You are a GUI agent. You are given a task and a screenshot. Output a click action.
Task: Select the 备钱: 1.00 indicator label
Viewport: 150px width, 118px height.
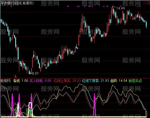[x=21, y=81]
